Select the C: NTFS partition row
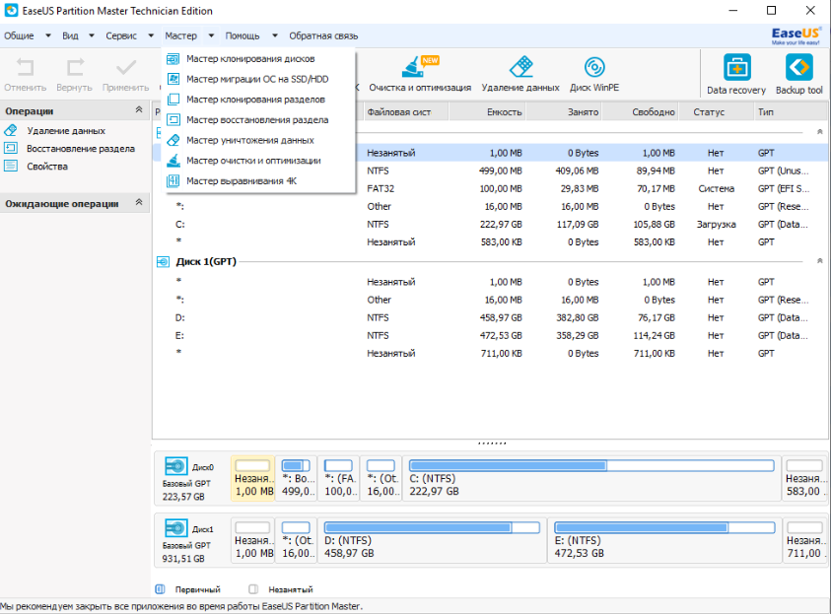 coord(491,225)
